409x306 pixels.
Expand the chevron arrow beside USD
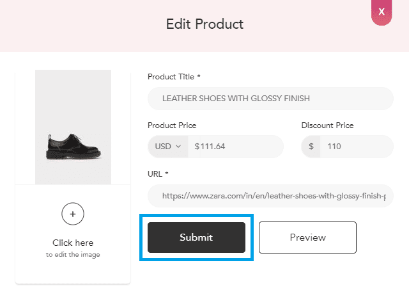pyautogui.click(x=178, y=147)
